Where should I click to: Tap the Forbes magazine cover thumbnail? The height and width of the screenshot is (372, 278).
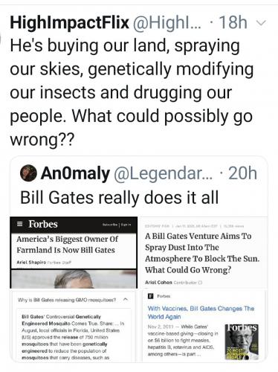242,342
